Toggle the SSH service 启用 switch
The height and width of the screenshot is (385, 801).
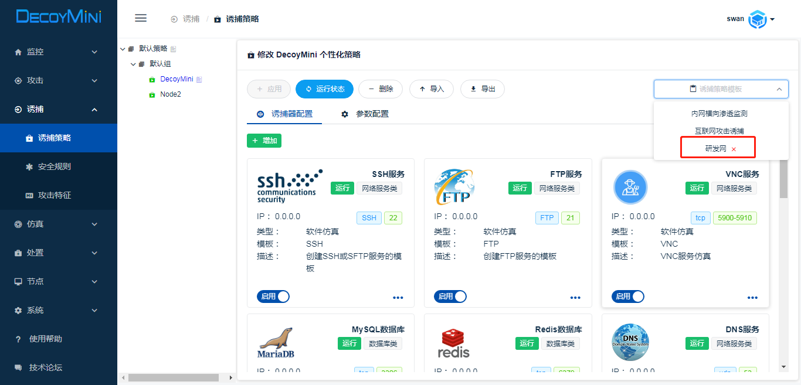(273, 297)
